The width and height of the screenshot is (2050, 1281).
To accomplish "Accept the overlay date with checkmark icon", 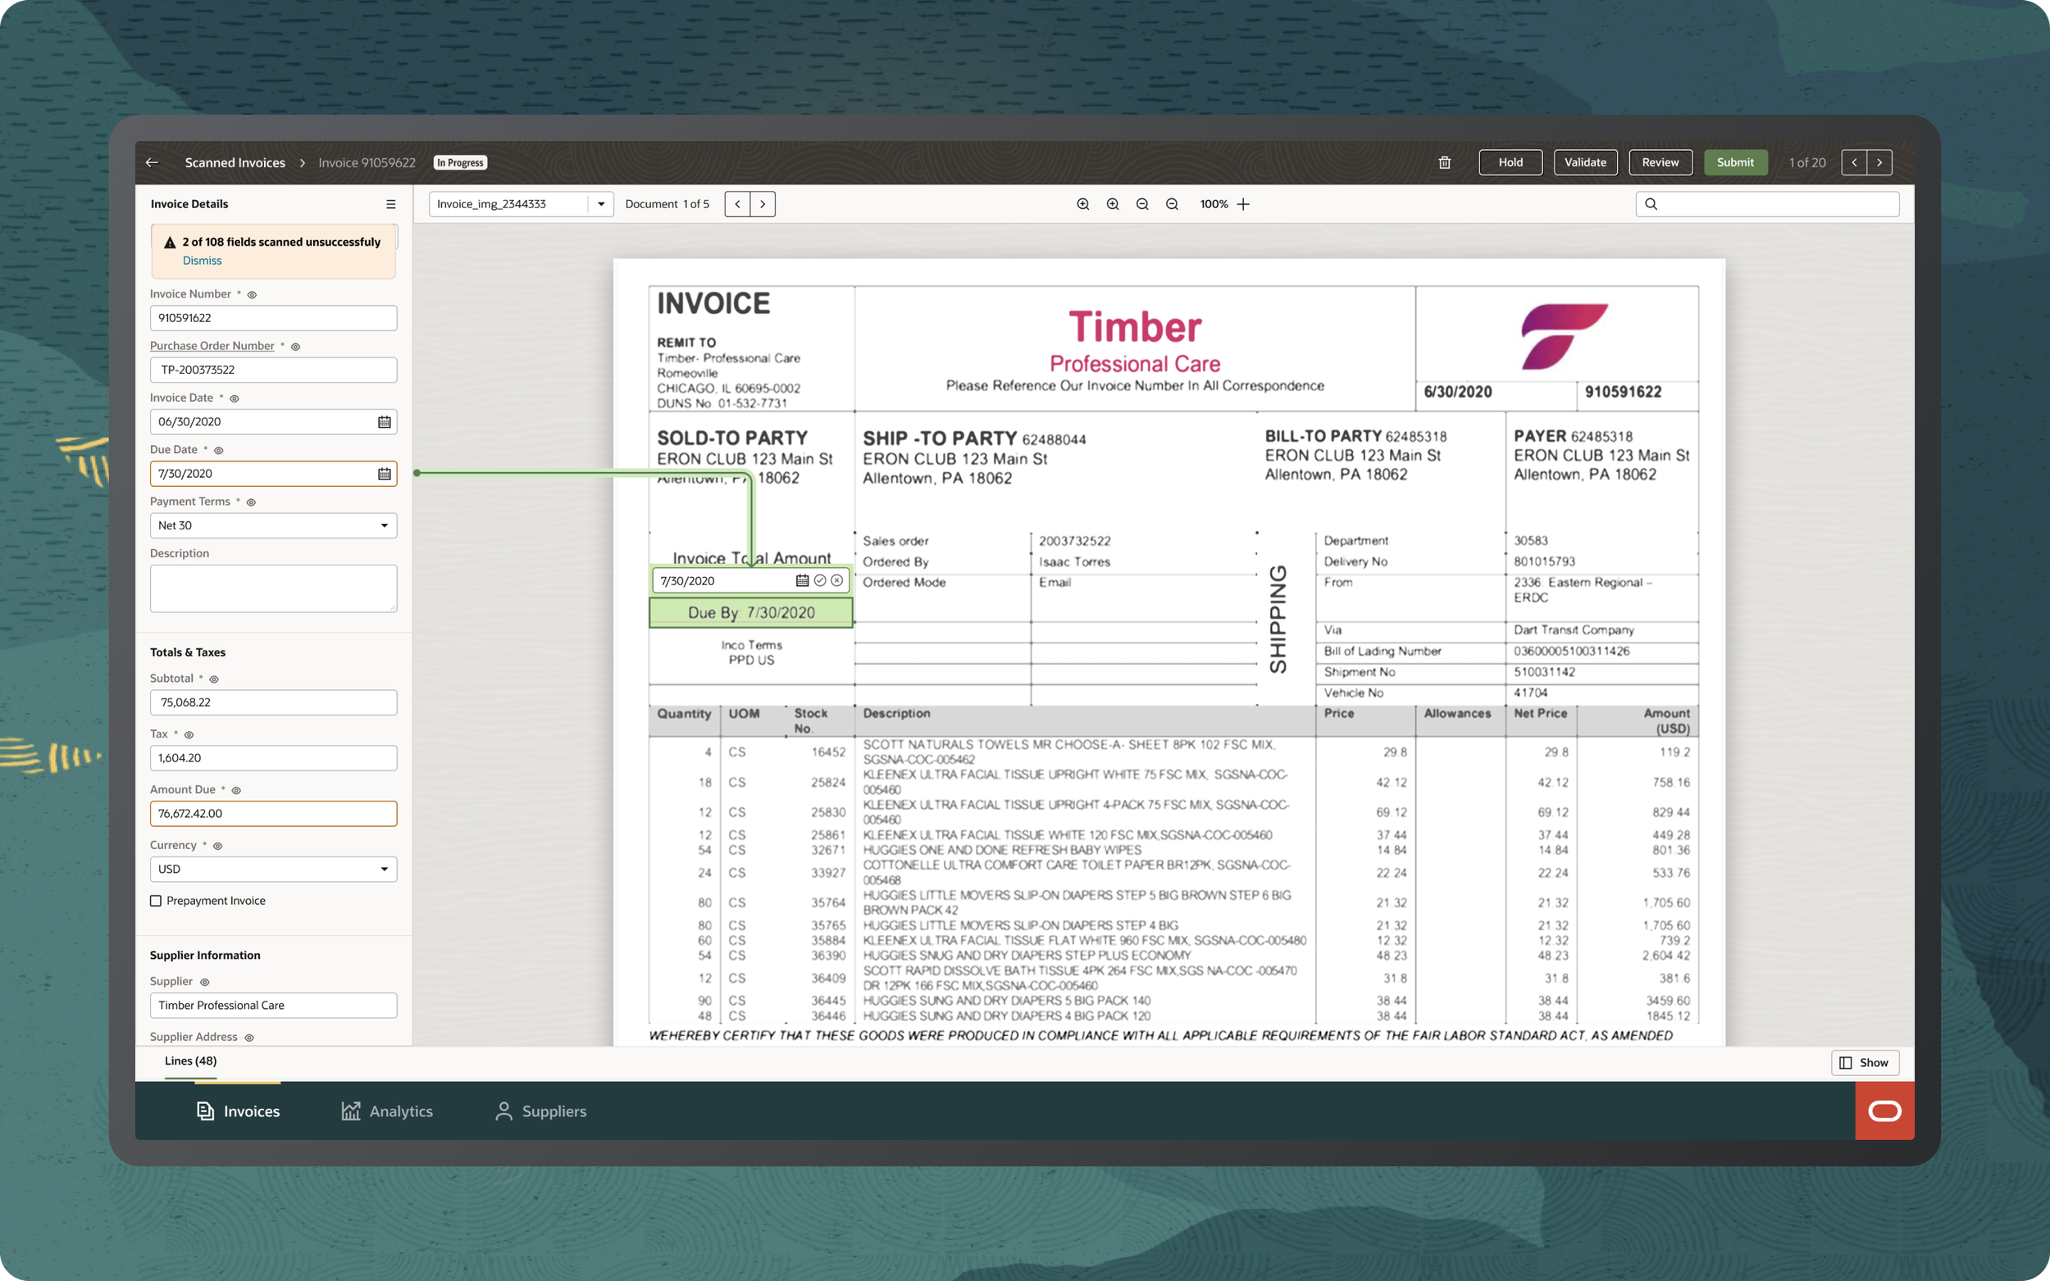I will point(819,580).
